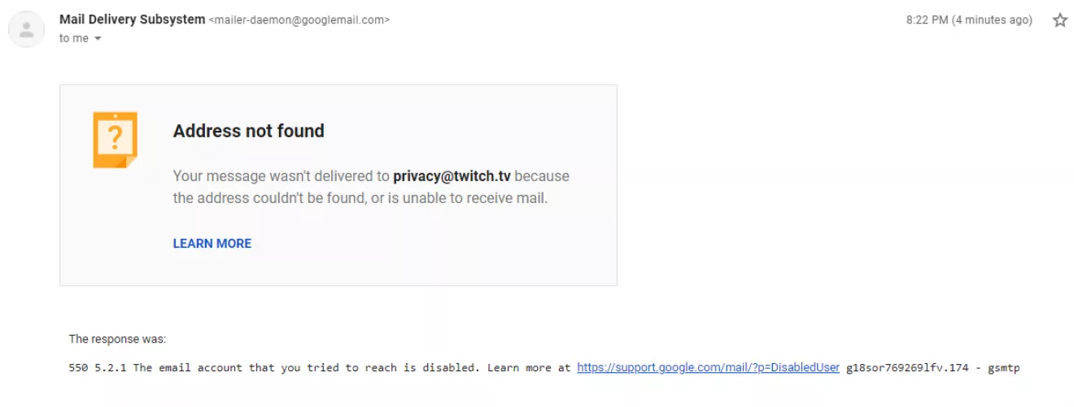Click "The response was:" text line
Image resolution: width=1074 pixels, height=407 pixels.
tap(117, 340)
